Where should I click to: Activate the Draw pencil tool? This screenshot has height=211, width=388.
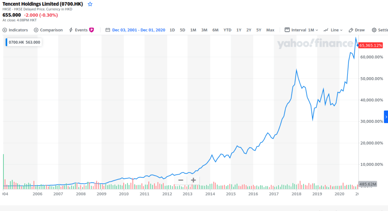357,30
